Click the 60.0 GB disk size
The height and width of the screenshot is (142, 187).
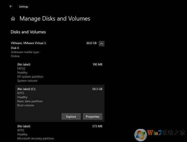click(91, 43)
